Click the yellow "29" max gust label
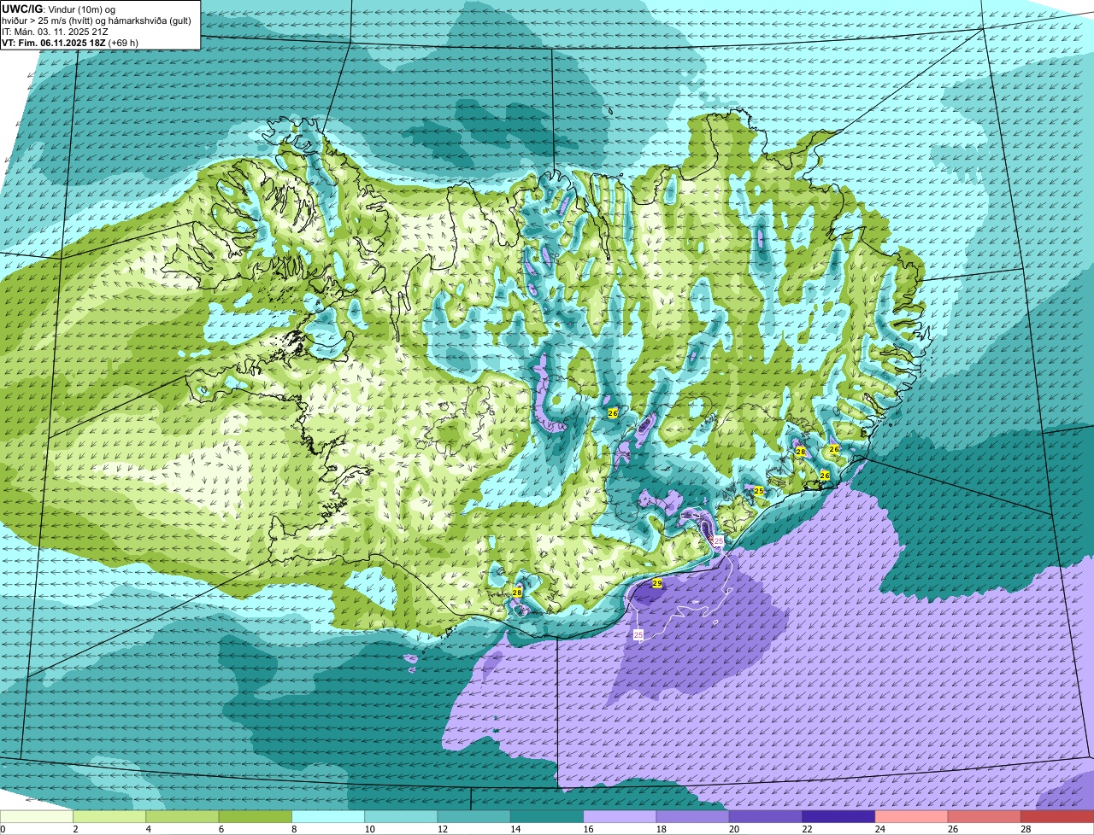Screen dimensions: 1094x835 tap(657, 583)
